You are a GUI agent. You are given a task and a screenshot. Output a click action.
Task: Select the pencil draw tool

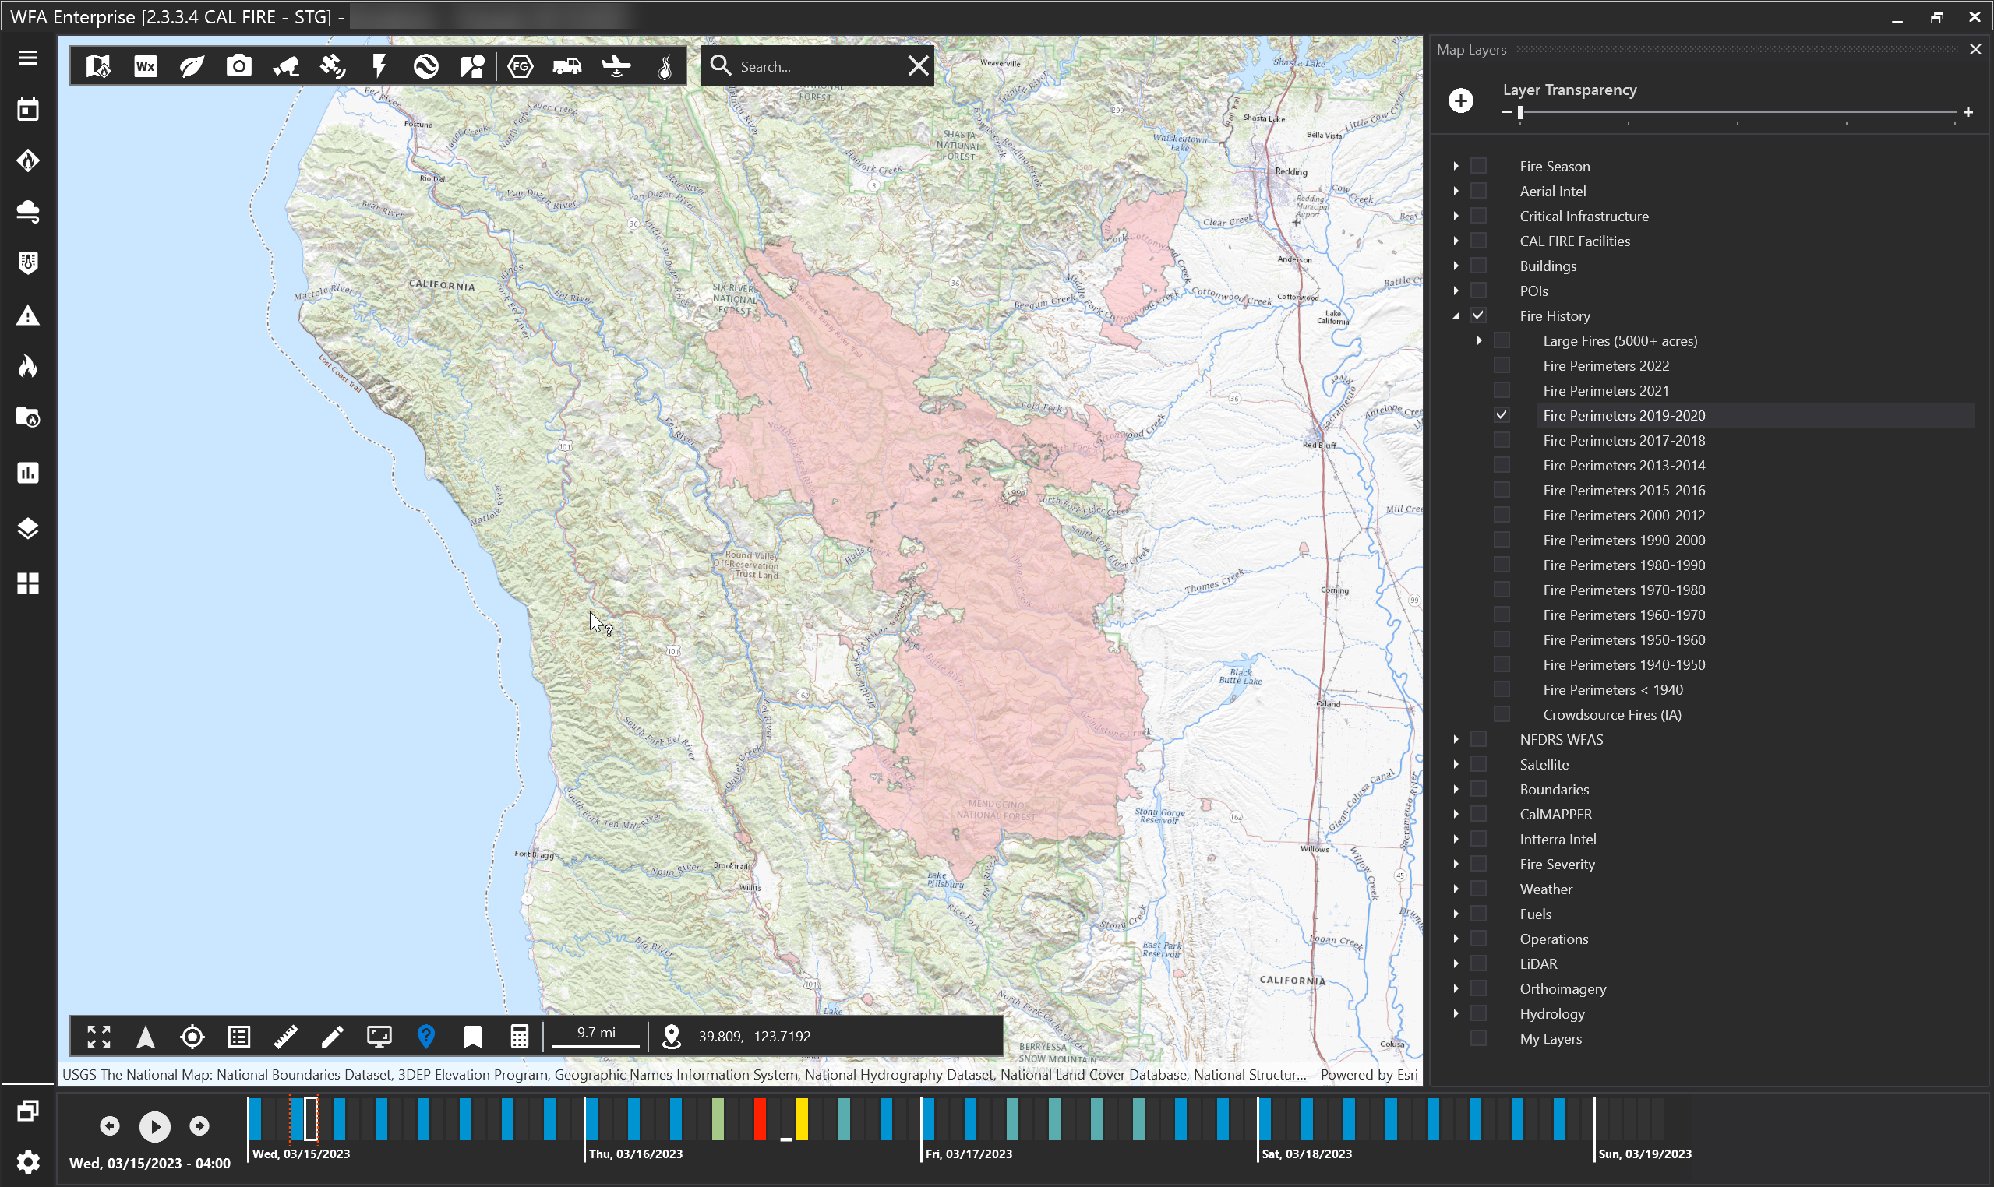pos(332,1037)
